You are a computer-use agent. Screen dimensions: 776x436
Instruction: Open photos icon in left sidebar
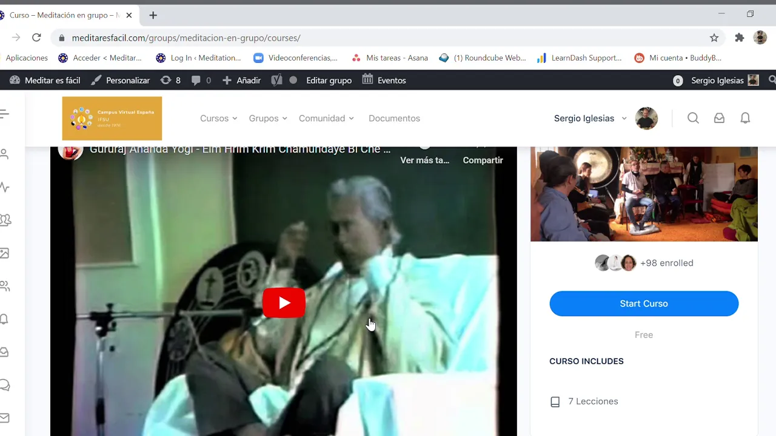click(5, 253)
